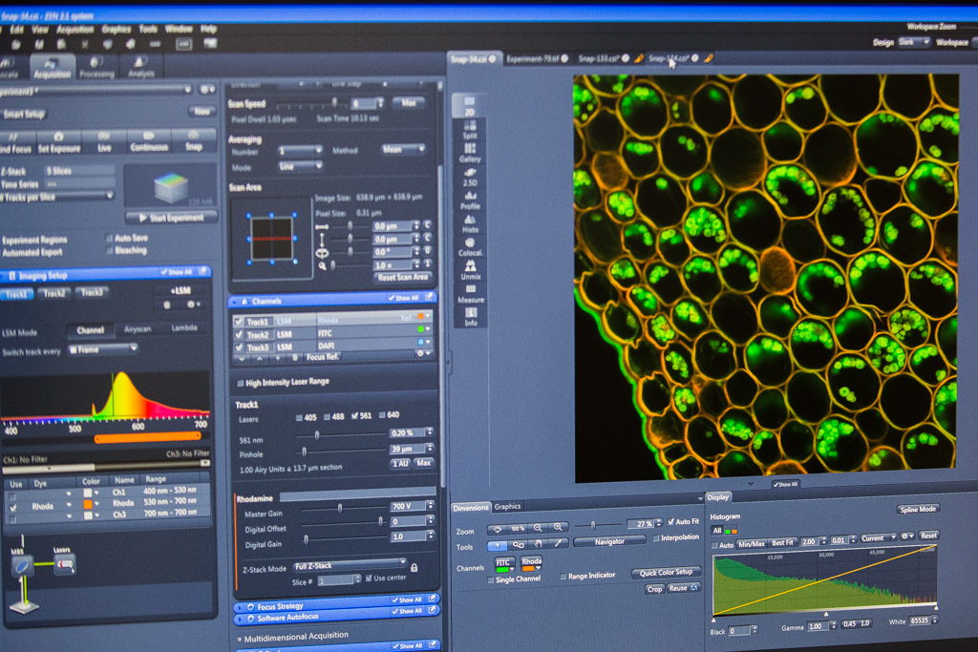Select the 2.5D view icon
Viewport: 978px width, 652px height.
[470, 177]
